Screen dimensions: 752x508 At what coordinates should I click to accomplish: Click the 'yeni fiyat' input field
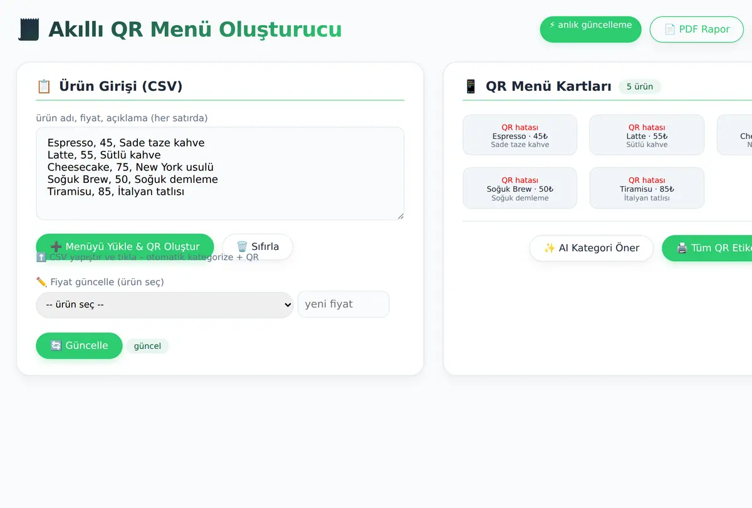pyautogui.click(x=343, y=304)
